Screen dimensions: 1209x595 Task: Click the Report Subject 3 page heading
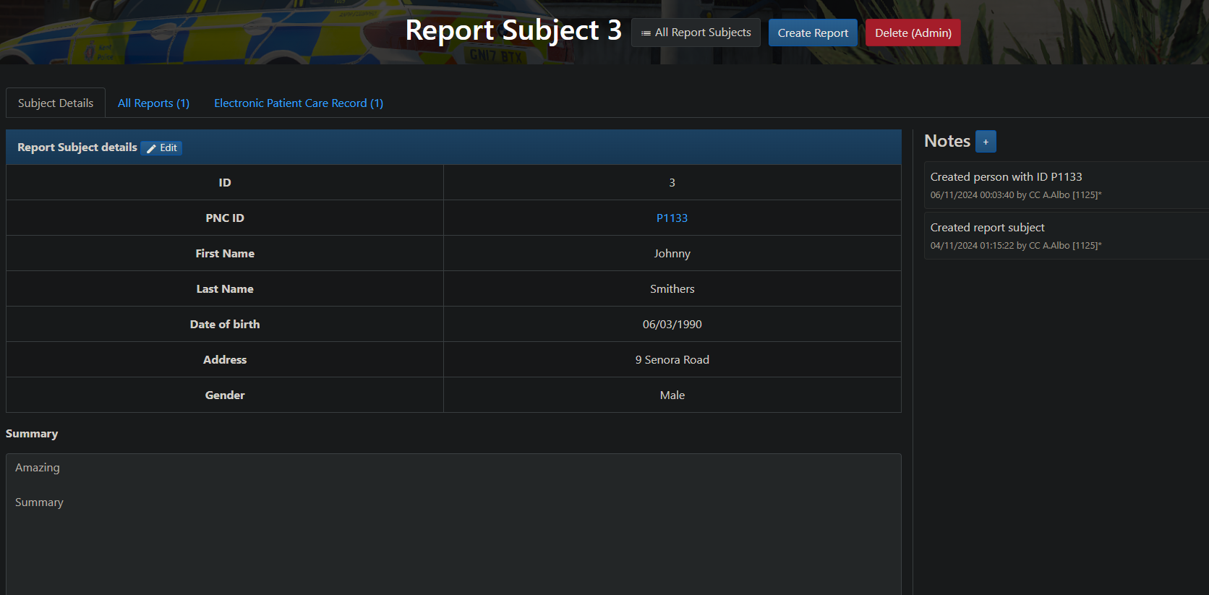513,31
